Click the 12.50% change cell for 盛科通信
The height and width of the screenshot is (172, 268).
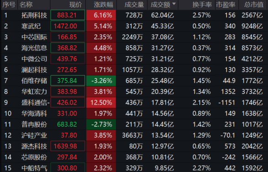point(101,102)
